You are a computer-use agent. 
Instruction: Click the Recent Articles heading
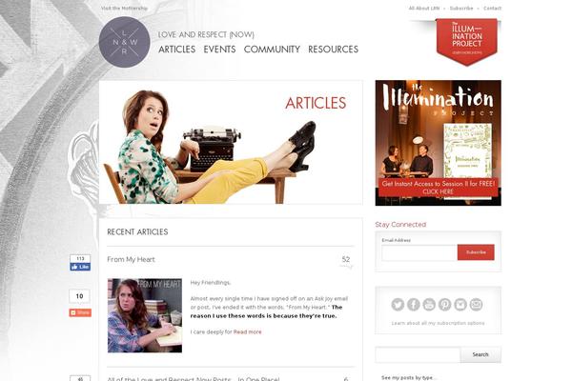click(137, 231)
